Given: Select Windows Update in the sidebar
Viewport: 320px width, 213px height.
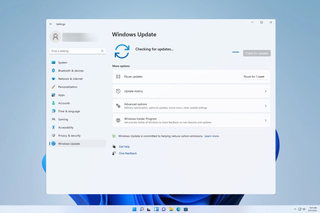Looking at the screenshot, I should pyautogui.click(x=78, y=144).
